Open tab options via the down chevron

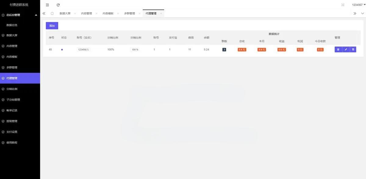point(363,13)
